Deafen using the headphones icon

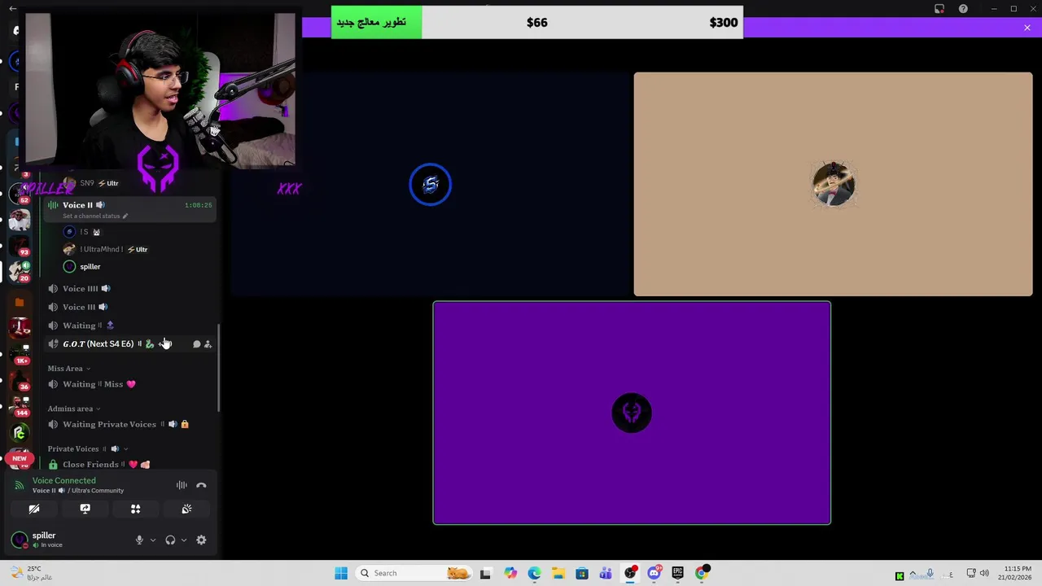170,540
